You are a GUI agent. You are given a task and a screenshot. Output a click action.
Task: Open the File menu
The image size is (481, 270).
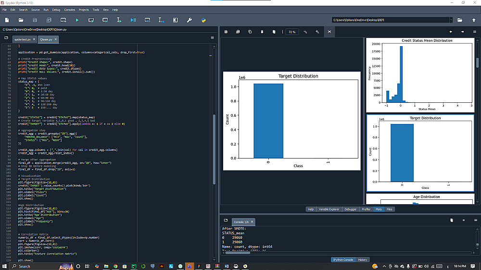[5, 10]
